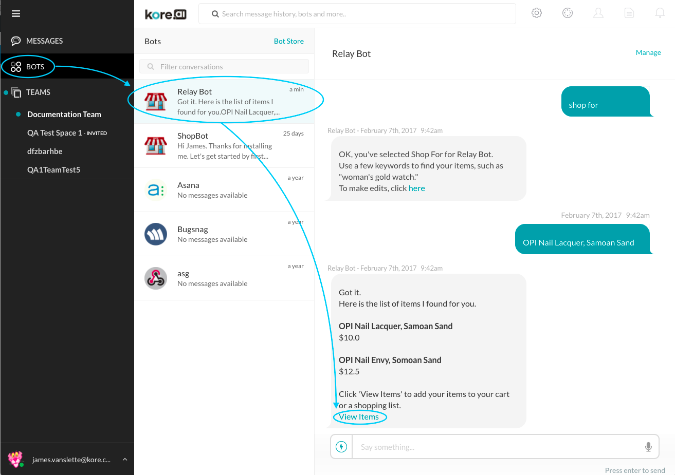Collapse the Teams section

point(38,92)
